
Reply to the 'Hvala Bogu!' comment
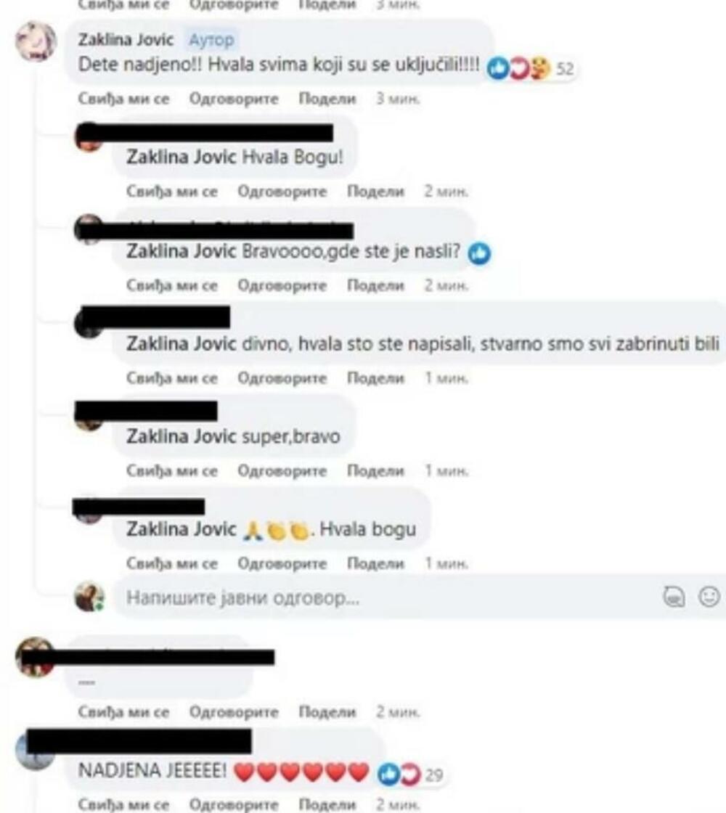click(282, 192)
